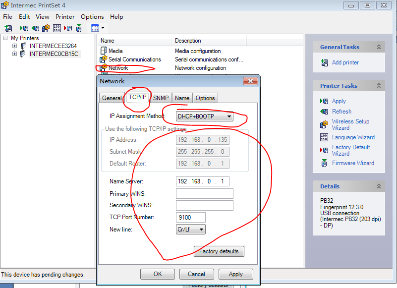The image size is (397, 288).
Task: Click the Apply toolbar icon with green right arrow
Action: tap(24, 28)
